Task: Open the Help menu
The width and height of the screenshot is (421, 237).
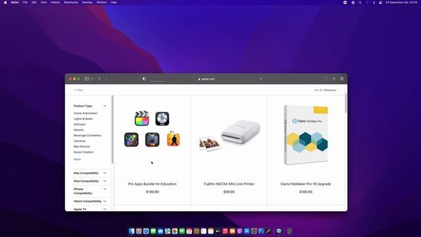Action: 114,3
